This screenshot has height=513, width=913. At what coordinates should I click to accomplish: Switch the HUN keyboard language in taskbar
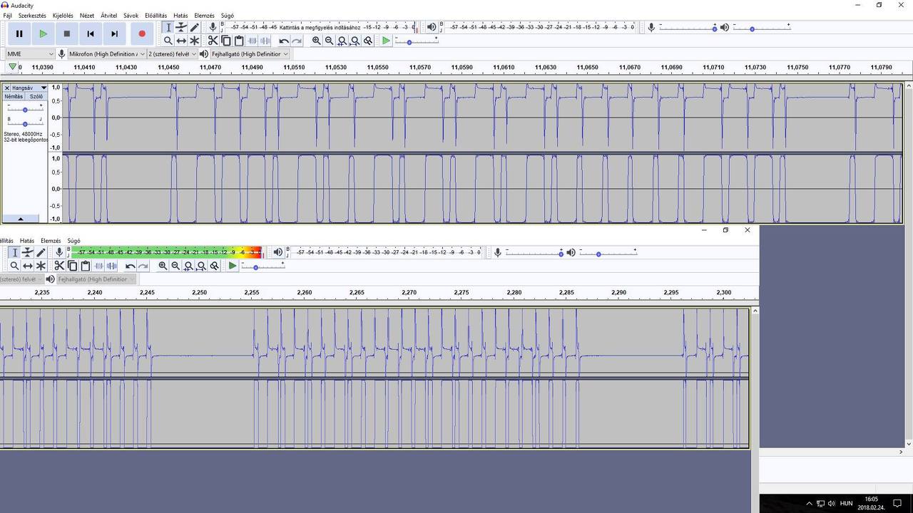[x=846, y=504]
